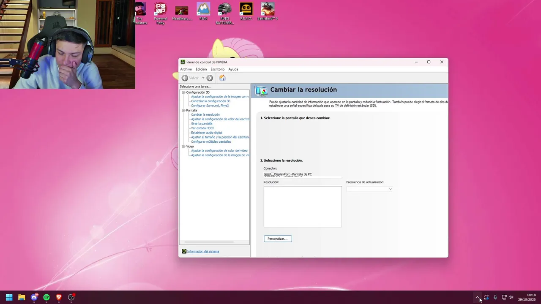Collapse the Pantalla tree node
This screenshot has height=304, width=541.
[183, 111]
